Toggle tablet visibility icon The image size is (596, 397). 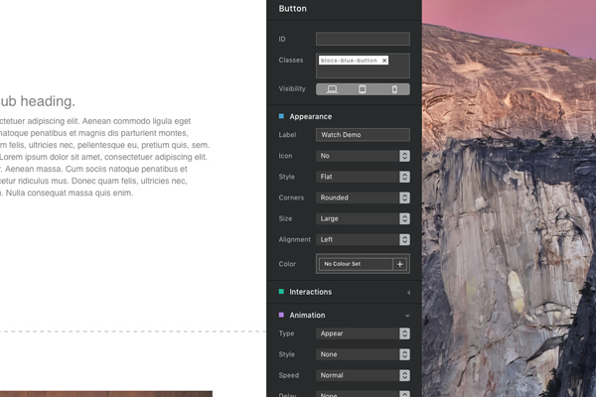(x=363, y=89)
